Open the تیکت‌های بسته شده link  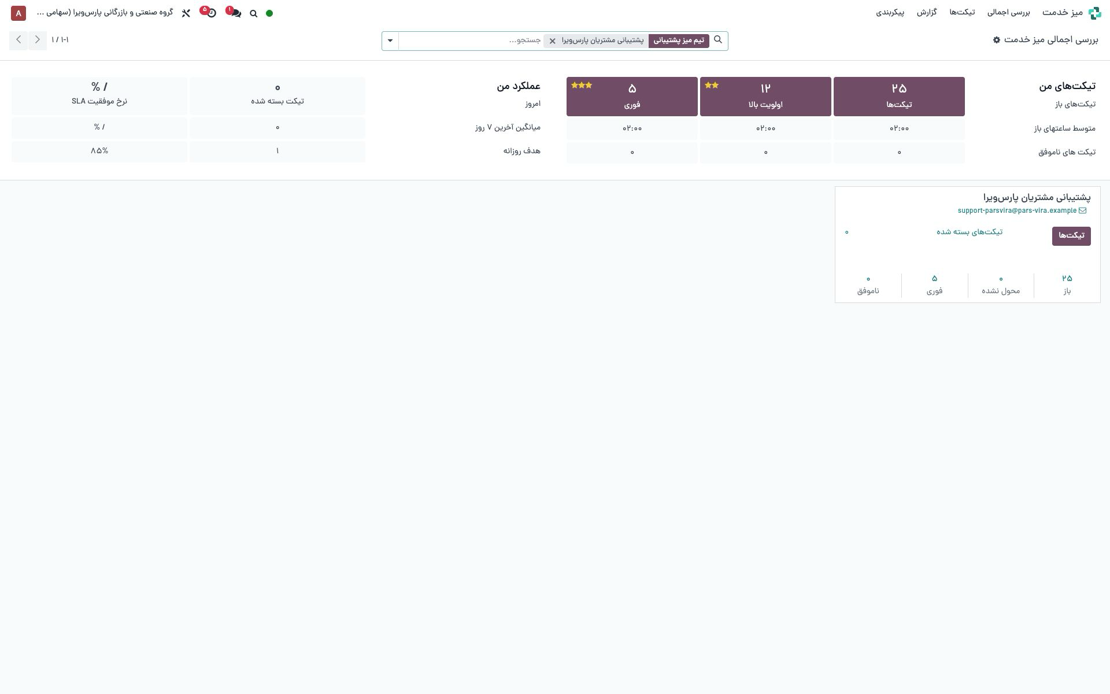click(x=970, y=232)
